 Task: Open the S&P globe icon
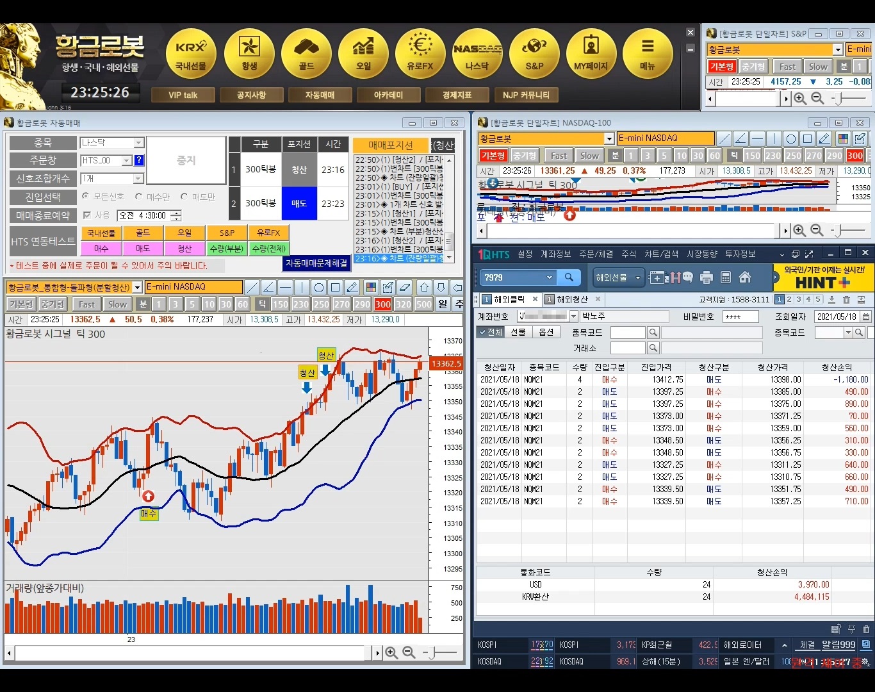534,54
